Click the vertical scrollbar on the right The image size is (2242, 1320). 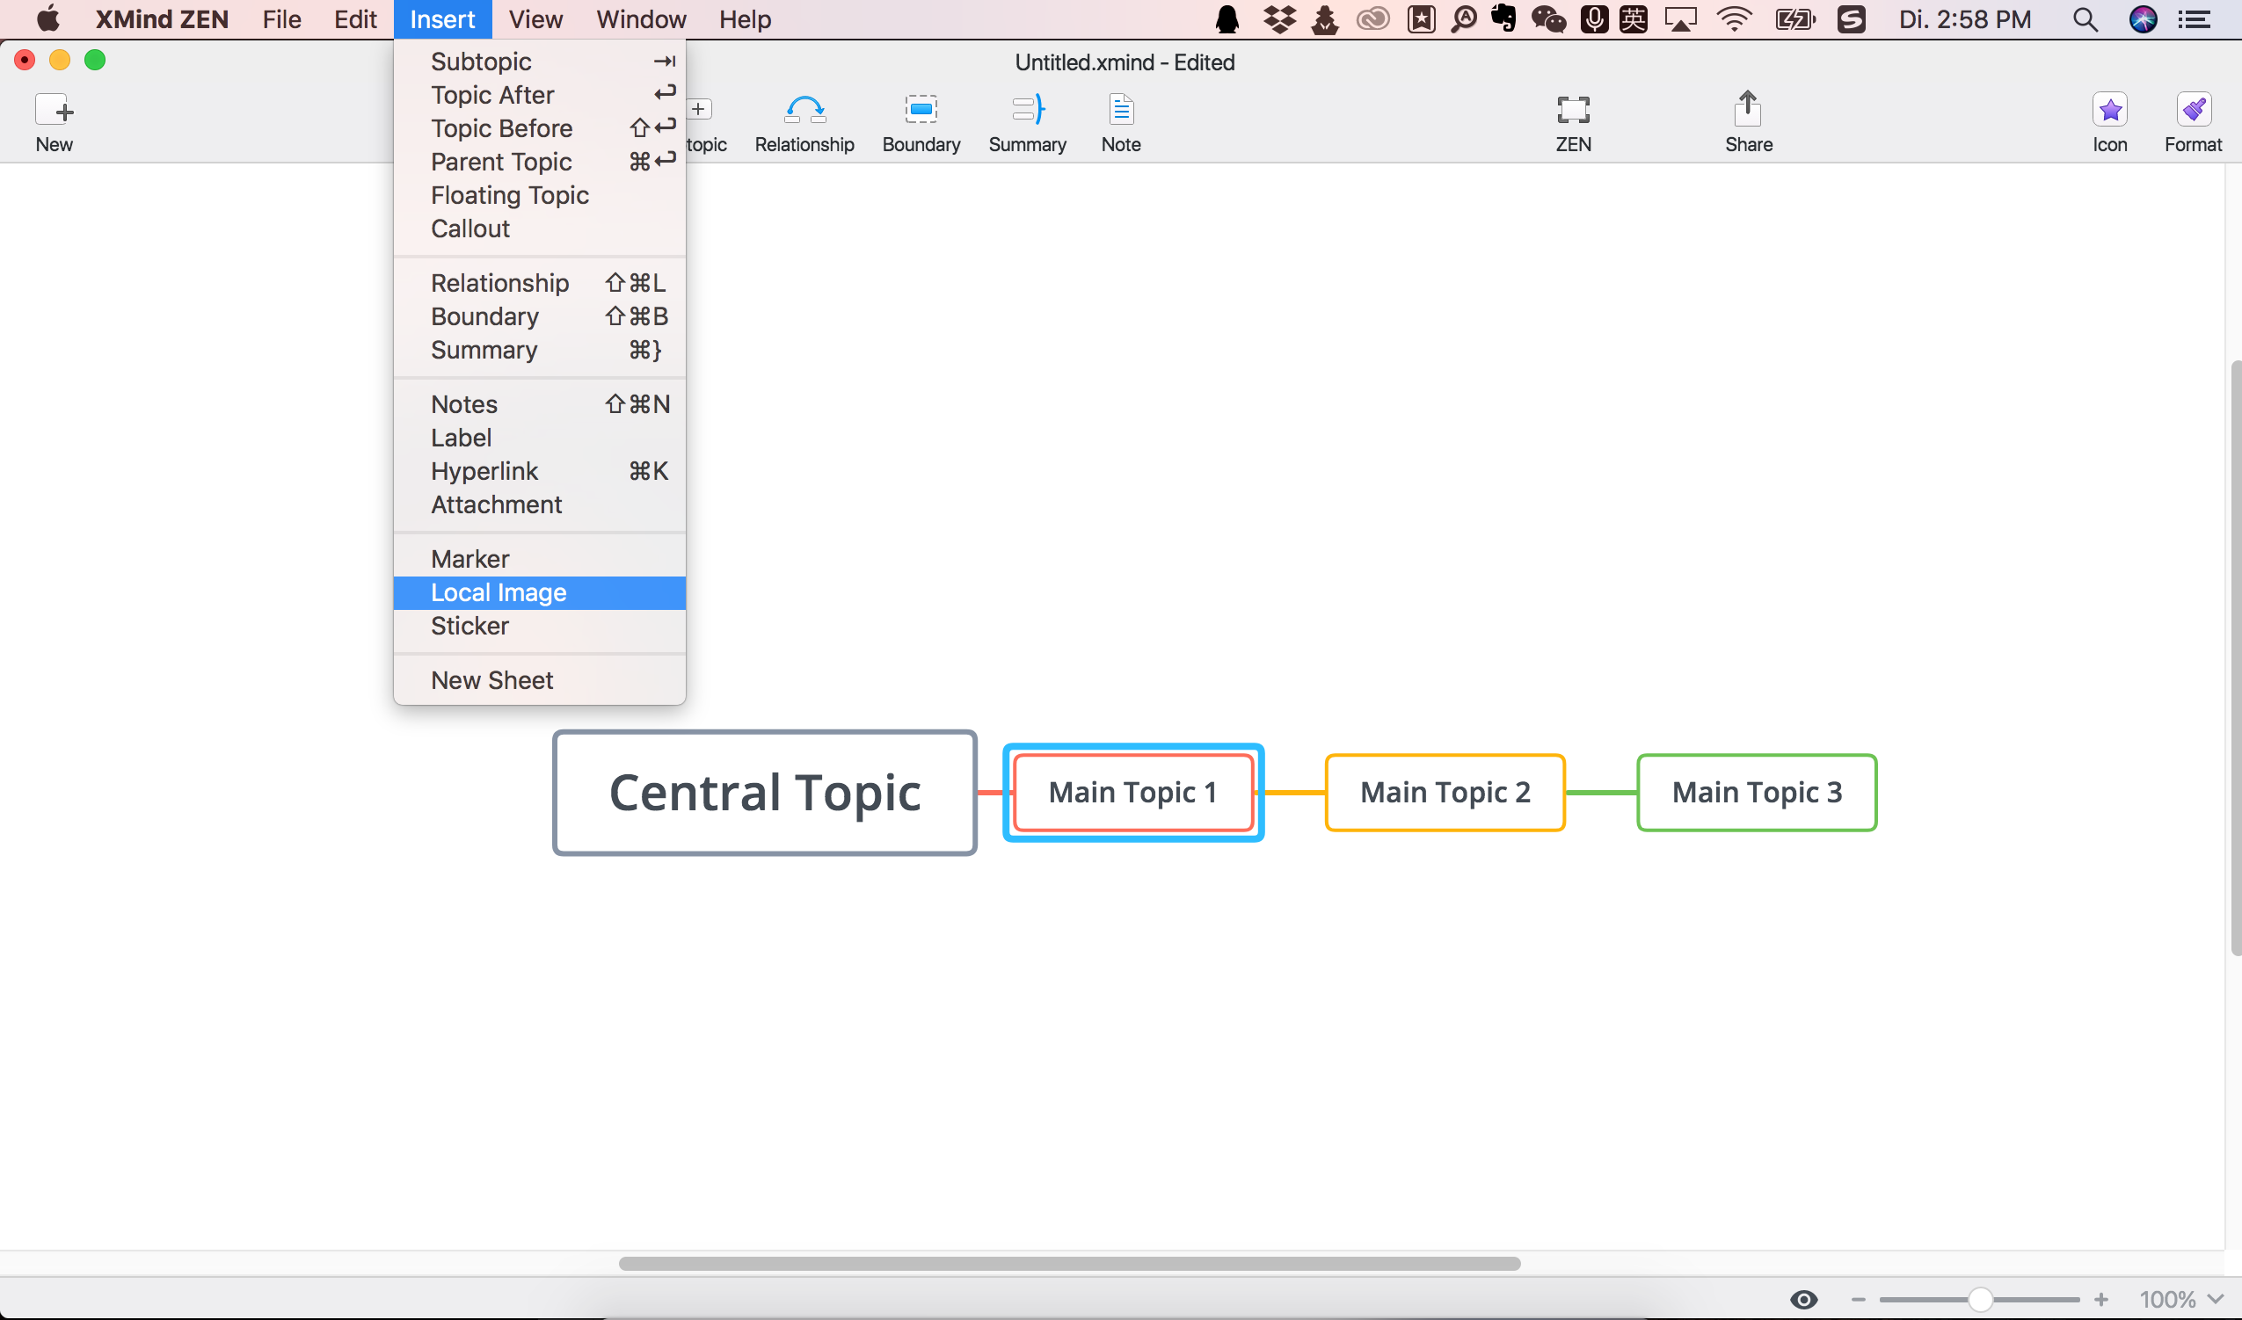pos(2235,658)
